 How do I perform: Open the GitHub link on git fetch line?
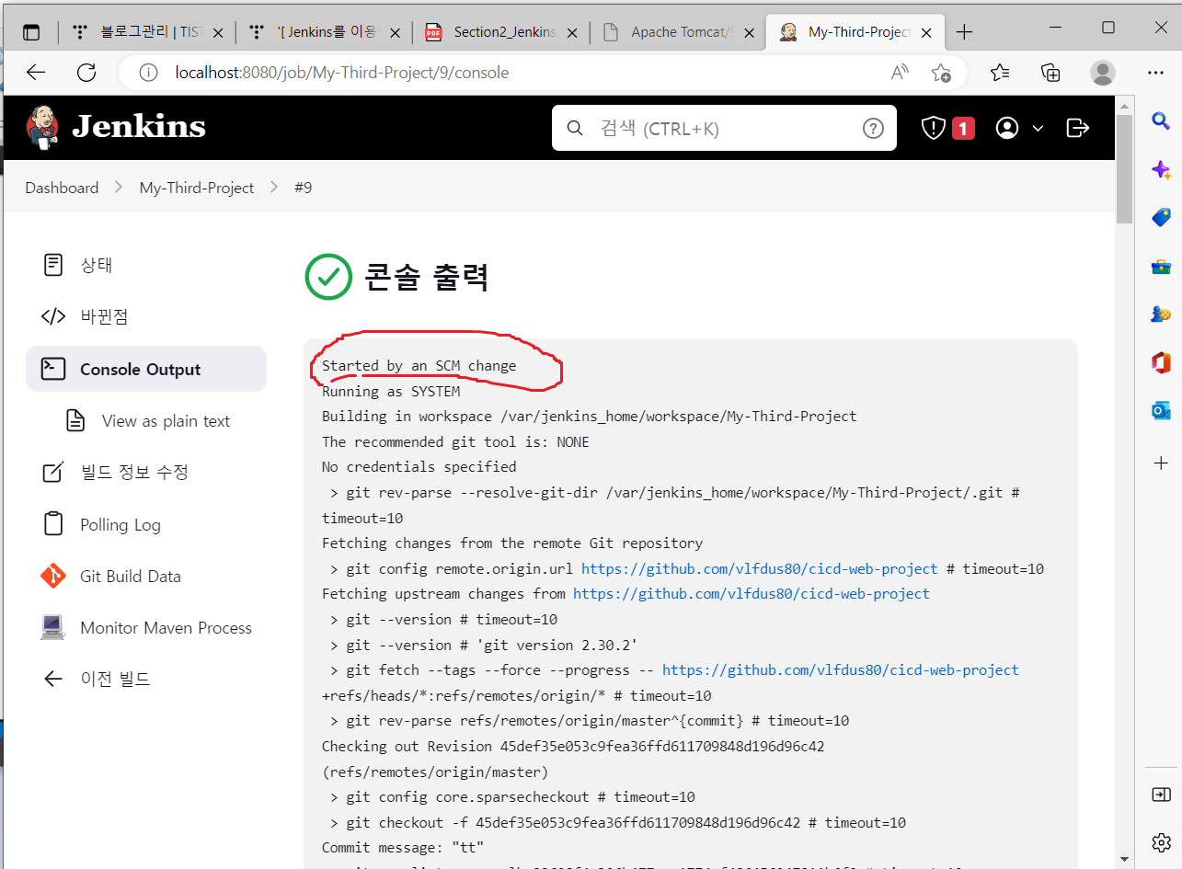click(x=841, y=670)
